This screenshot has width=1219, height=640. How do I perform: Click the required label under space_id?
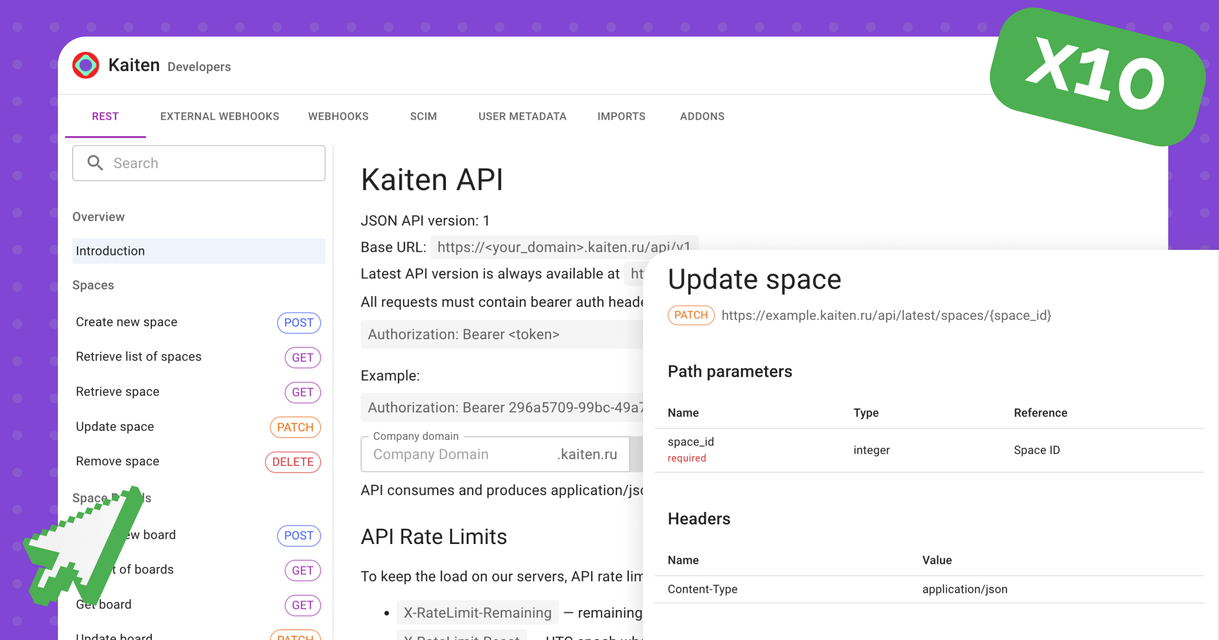[x=687, y=458]
